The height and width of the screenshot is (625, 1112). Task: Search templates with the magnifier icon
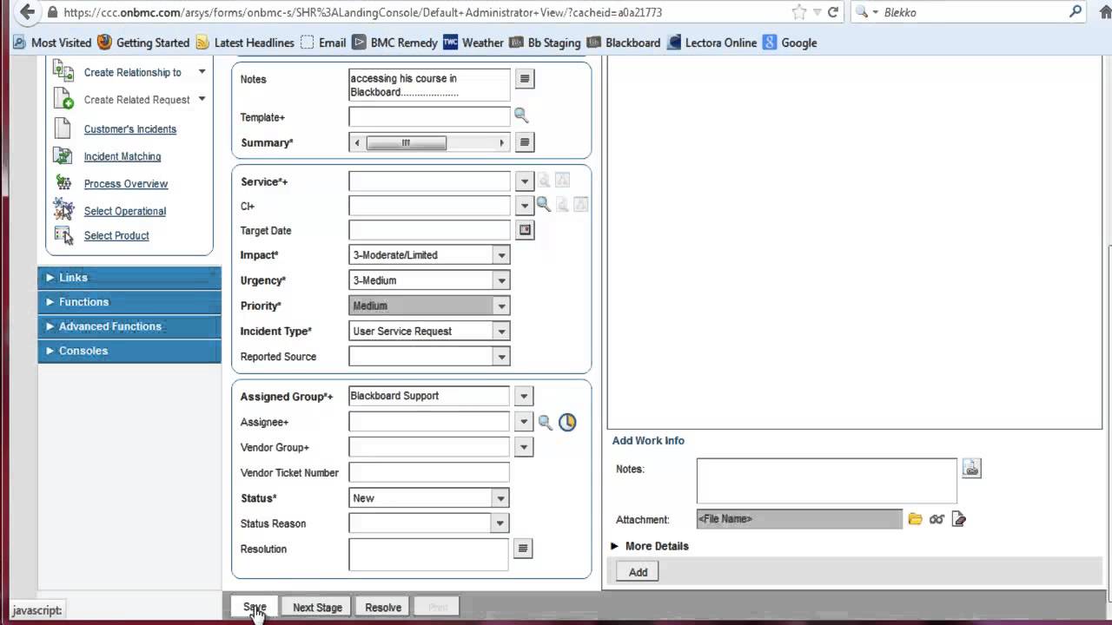521,115
